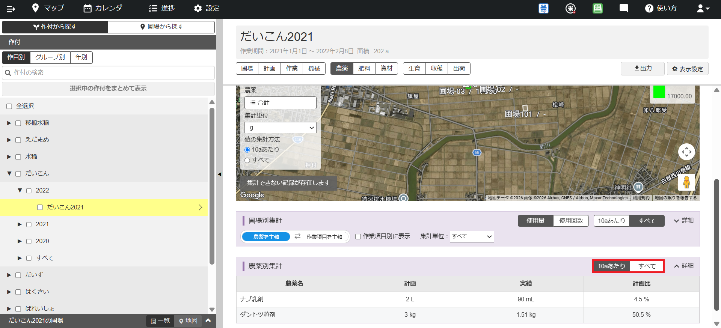Open the 進捗 page
The width and height of the screenshot is (721, 328).
tap(162, 8)
